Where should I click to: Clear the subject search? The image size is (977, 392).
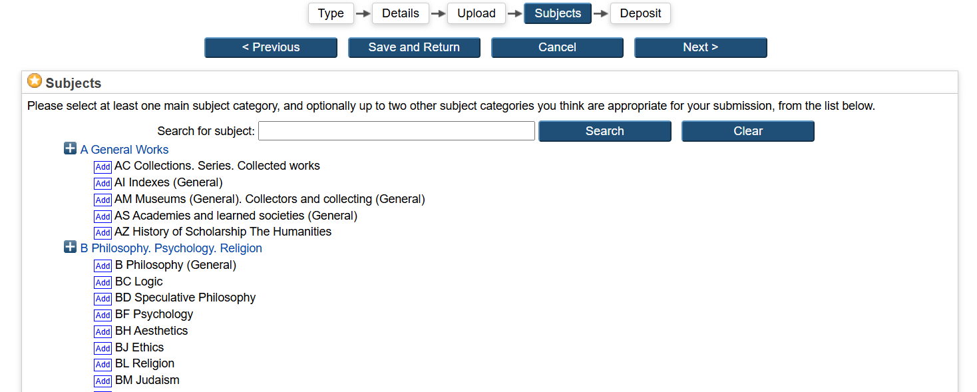point(747,131)
